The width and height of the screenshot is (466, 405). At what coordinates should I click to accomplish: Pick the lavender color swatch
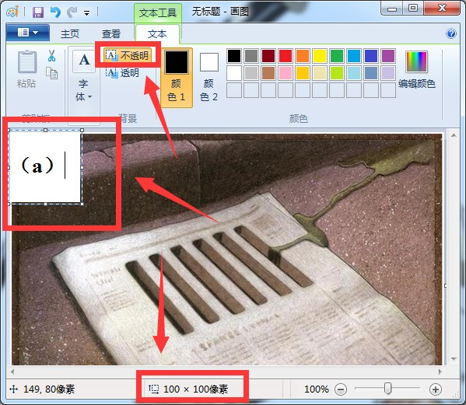388,73
